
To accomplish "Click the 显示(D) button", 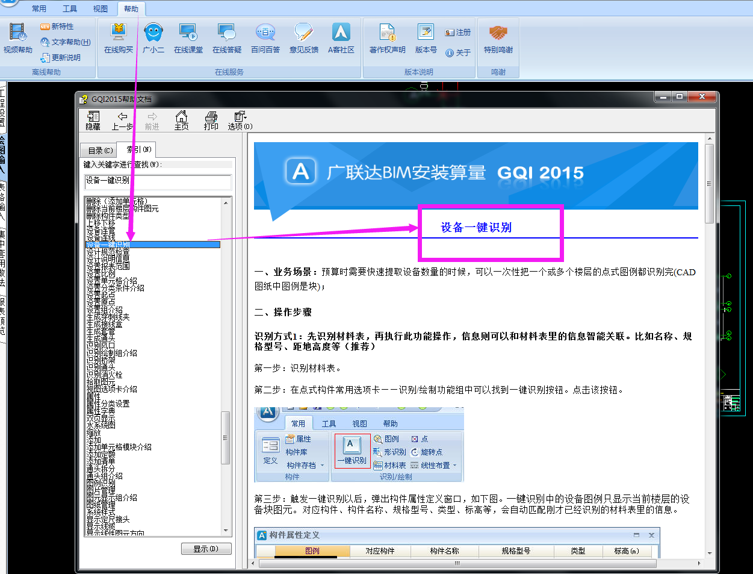I will coord(206,549).
